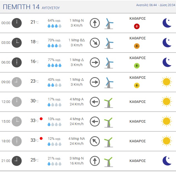Click the 30°C temperature at 12:00
Screen dimensions: 176x172
click(x=34, y=101)
